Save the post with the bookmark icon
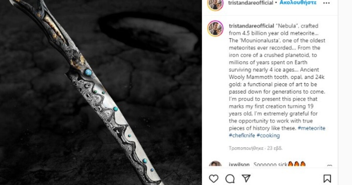Image resolution: width=352 pixels, height=185 pixels. [x=327, y=178]
